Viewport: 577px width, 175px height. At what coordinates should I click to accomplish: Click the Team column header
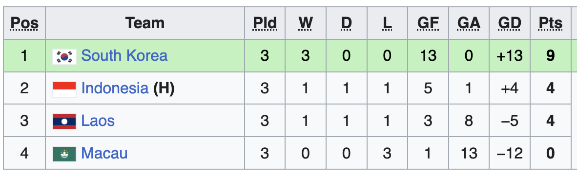[145, 23]
